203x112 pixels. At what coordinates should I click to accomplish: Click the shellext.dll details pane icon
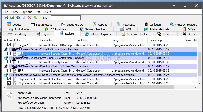coord(9,96)
